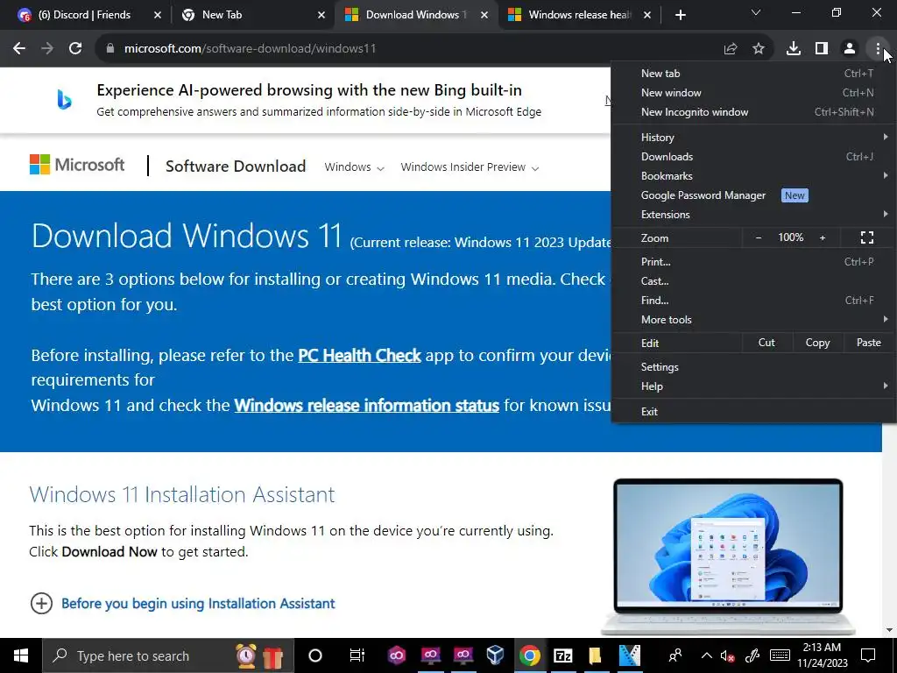Select New window menu entry
The height and width of the screenshot is (673, 897).
tap(753, 93)
